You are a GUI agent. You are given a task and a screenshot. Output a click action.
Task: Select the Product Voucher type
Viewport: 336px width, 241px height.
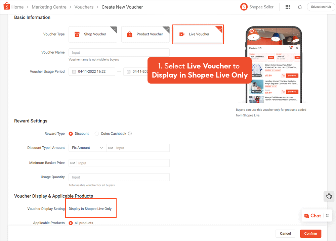[x=145, y=34]
